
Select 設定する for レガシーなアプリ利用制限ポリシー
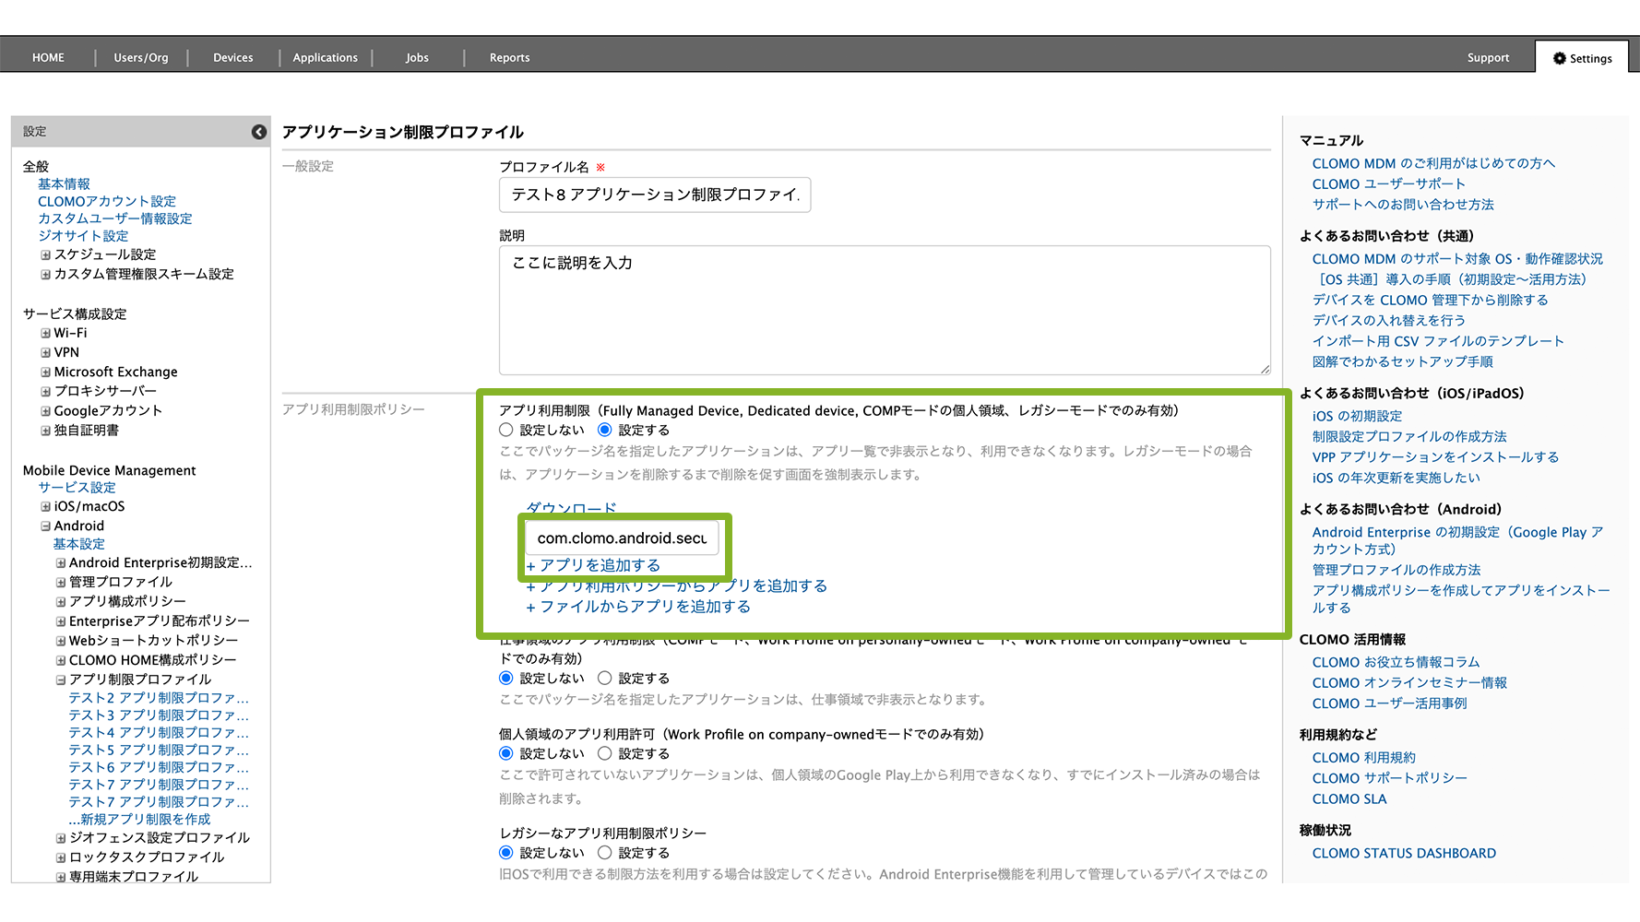(605, 853)
